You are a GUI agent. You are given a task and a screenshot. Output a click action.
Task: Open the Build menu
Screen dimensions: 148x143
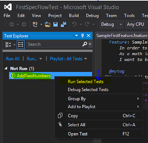74,16
